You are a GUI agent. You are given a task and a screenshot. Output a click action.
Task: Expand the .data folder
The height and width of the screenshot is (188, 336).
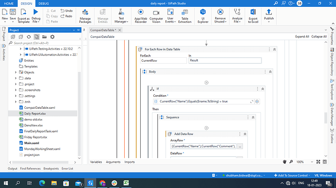click(16, 78)
